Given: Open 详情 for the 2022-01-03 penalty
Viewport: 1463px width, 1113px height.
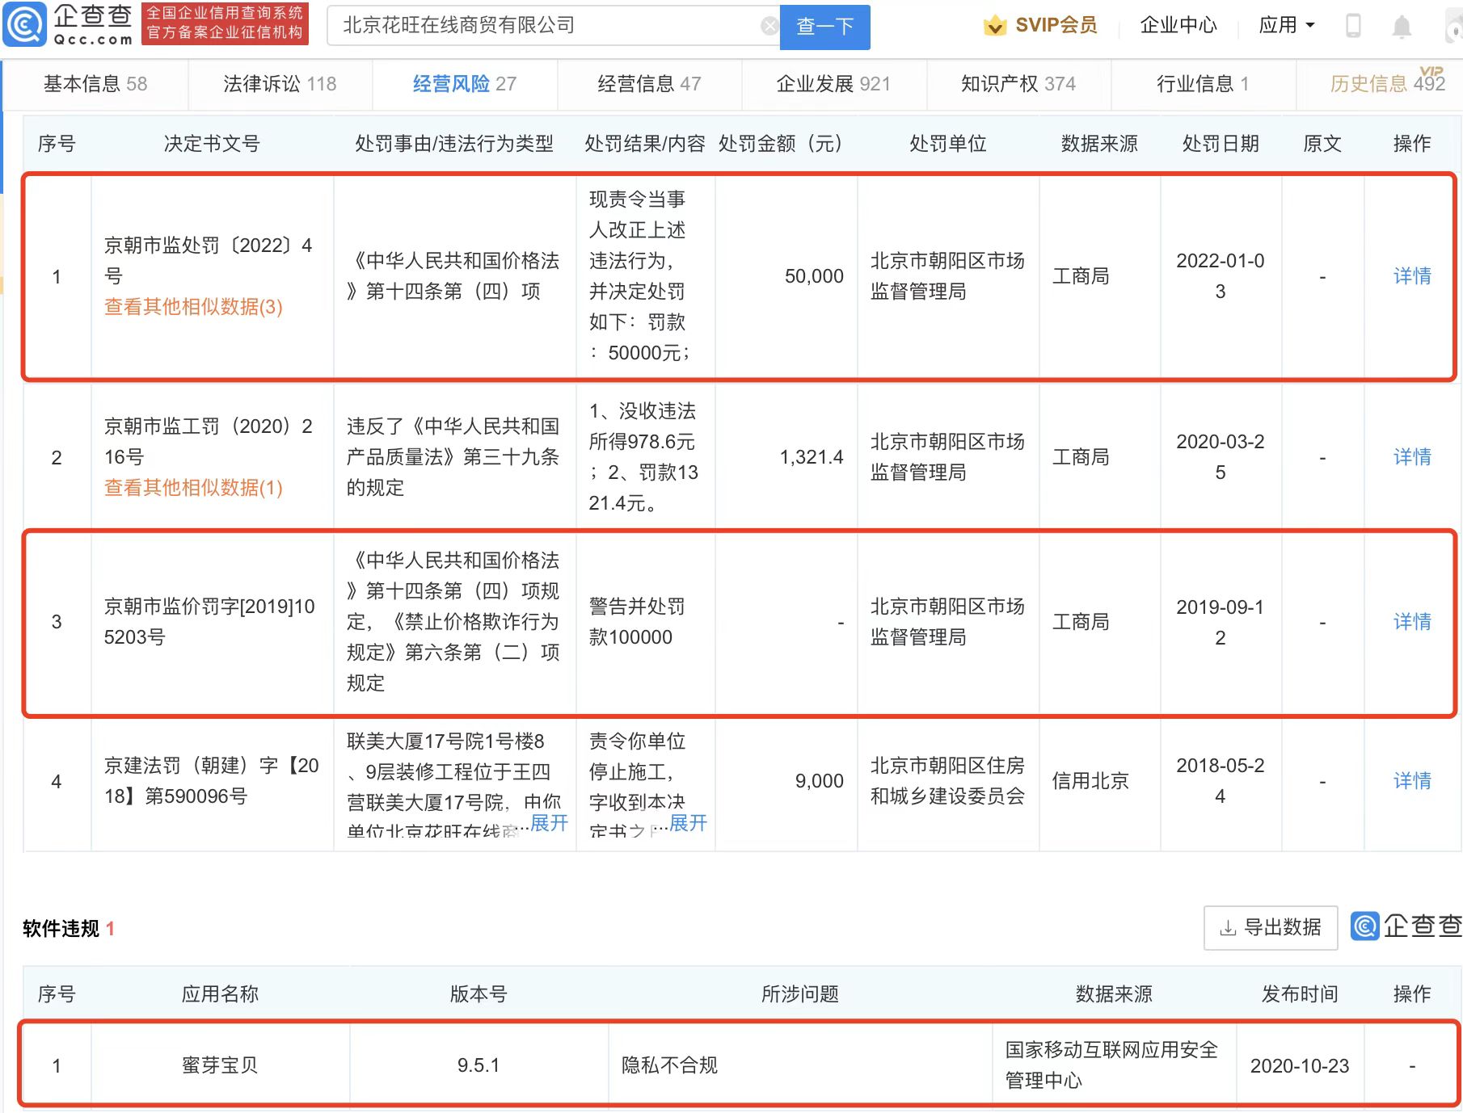Looking at the screenshot, I should 1411,276.
